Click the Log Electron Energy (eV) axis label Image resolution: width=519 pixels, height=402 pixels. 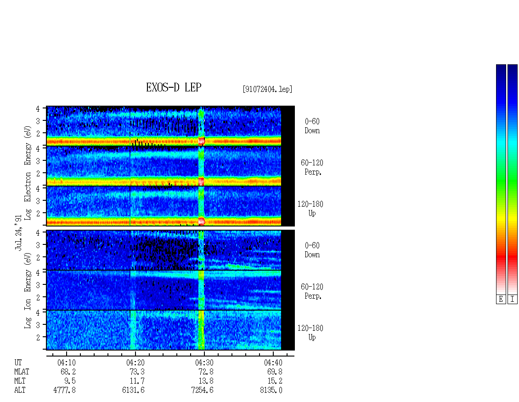[x=28, y=173]
